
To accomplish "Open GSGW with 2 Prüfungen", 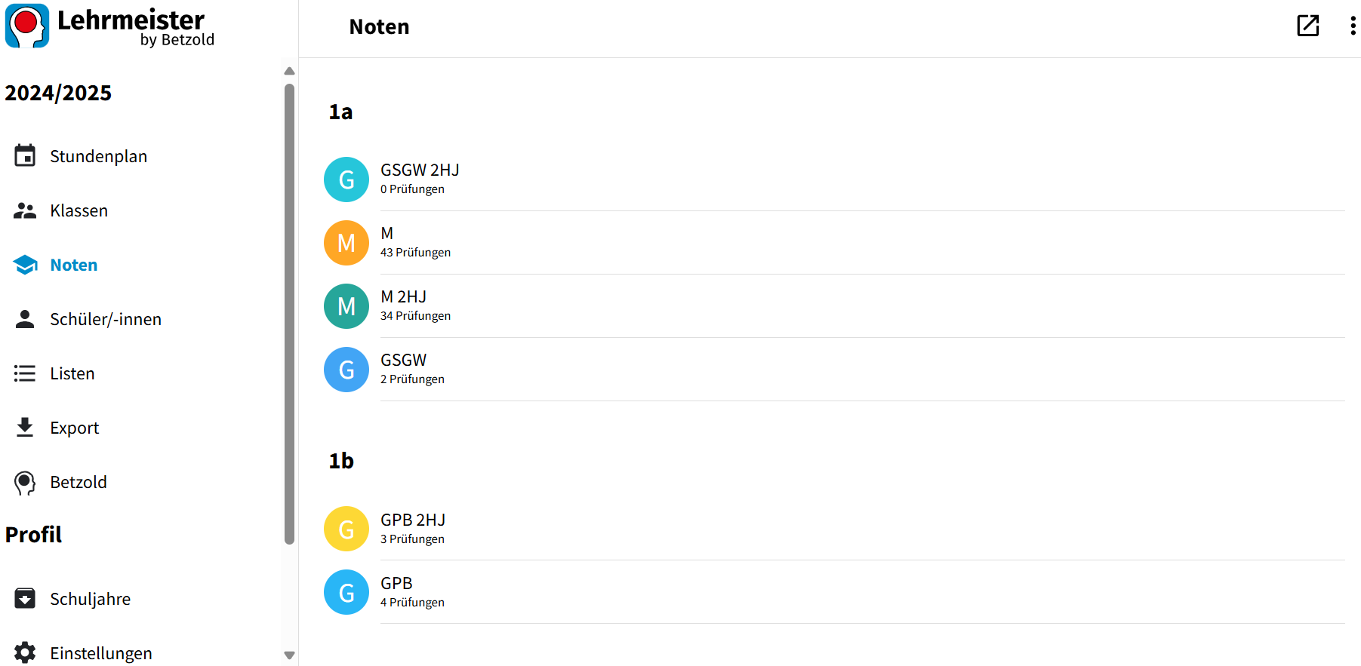I will click(x=834, y=370).
